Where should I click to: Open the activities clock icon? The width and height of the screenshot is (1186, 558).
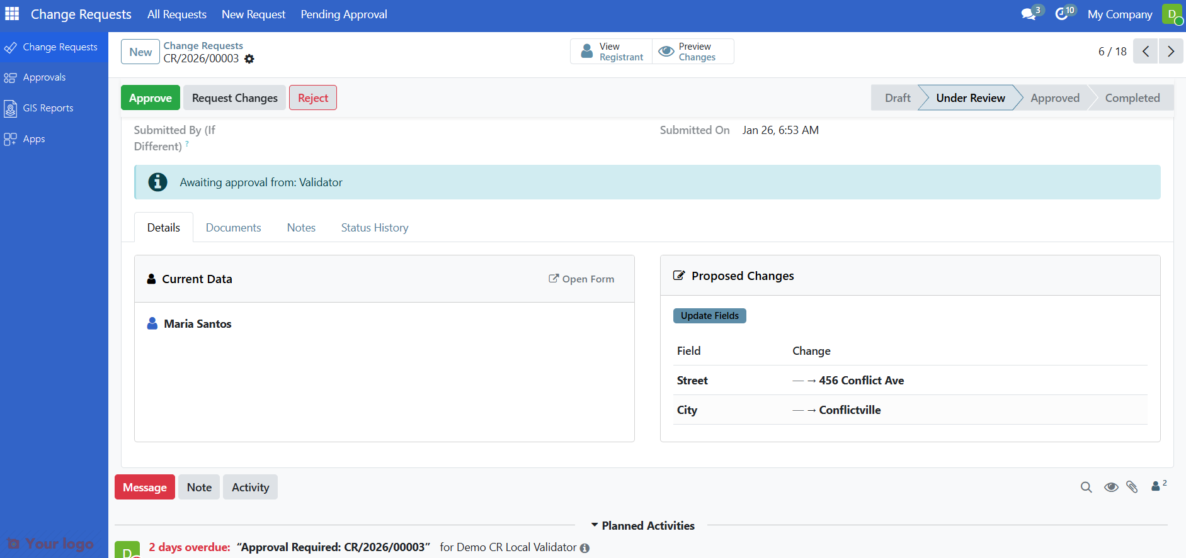[1062, 14]
